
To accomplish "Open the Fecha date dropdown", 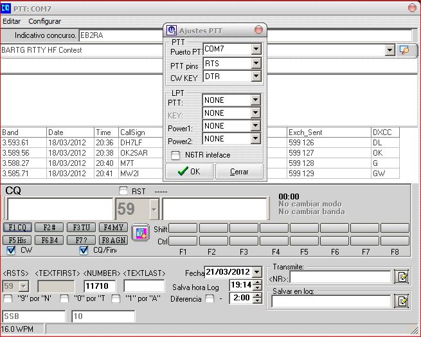I will [257, 272].
